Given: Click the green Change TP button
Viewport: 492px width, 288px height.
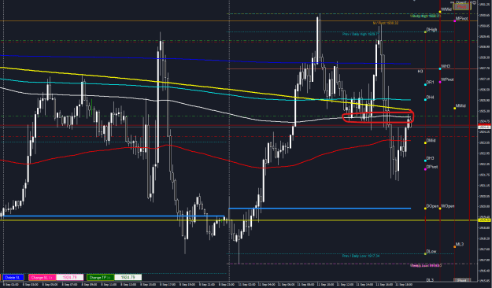Looking at the screenshot, I should [x=101, y=277].
